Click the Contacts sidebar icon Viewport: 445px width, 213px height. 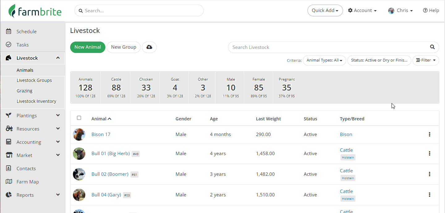coord(9,169)
